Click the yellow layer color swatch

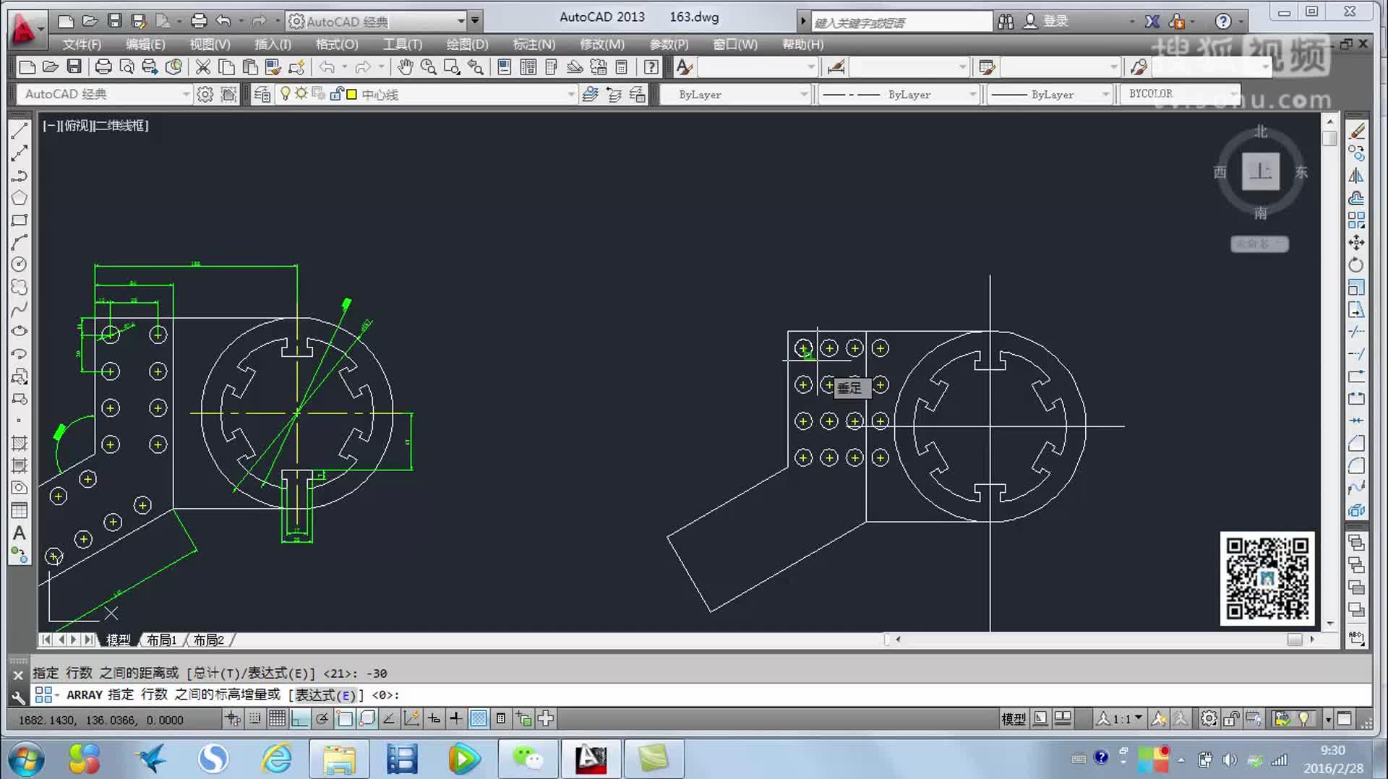pyautogui.click(x=351, y=94)
